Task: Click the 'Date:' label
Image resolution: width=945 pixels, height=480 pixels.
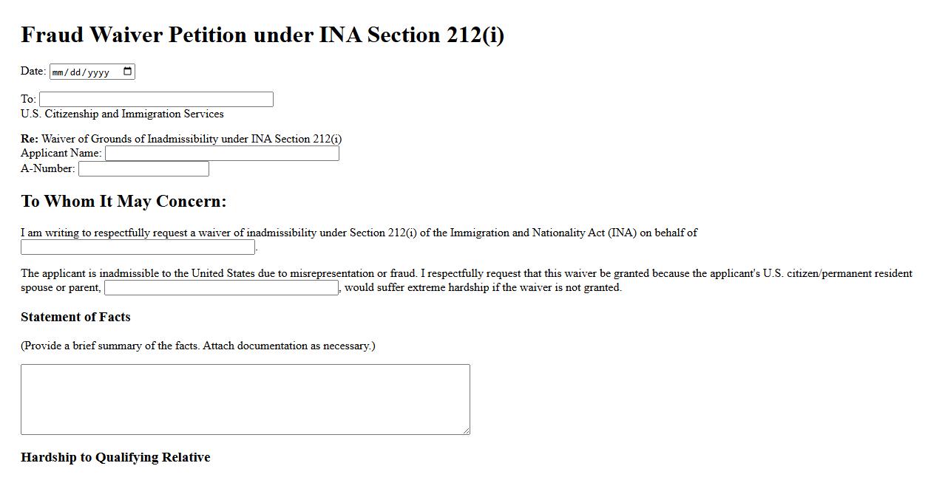Action: click(x=33, y=71)
